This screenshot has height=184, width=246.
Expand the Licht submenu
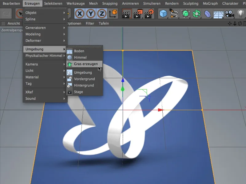point(45,71)
